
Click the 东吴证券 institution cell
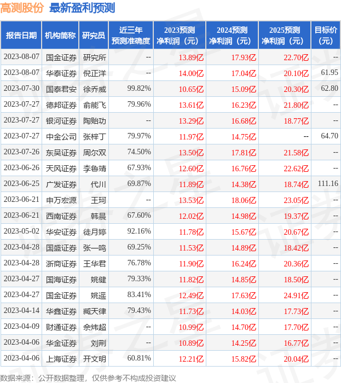tap(61, 153)
